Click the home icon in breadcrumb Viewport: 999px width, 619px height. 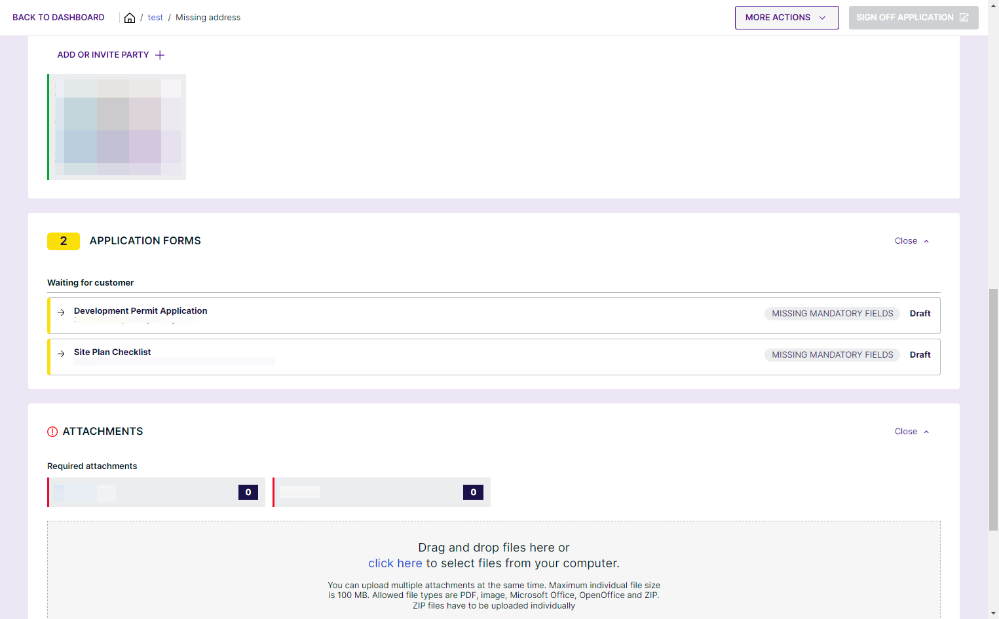[130, 18]
